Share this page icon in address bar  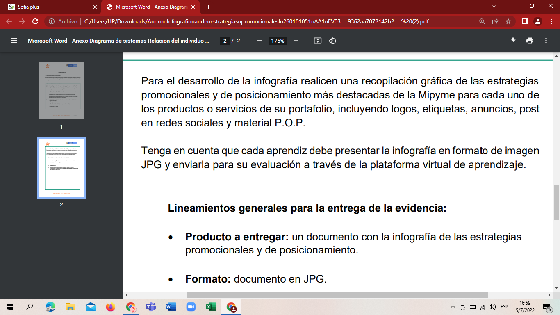point(495,21)
